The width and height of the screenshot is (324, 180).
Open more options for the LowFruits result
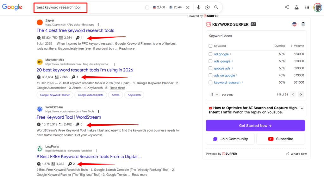tap(97, 151)
